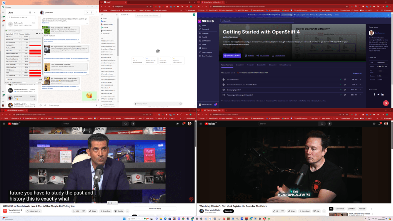
Task: Click Show chat replay button
Action: [155, 208]
